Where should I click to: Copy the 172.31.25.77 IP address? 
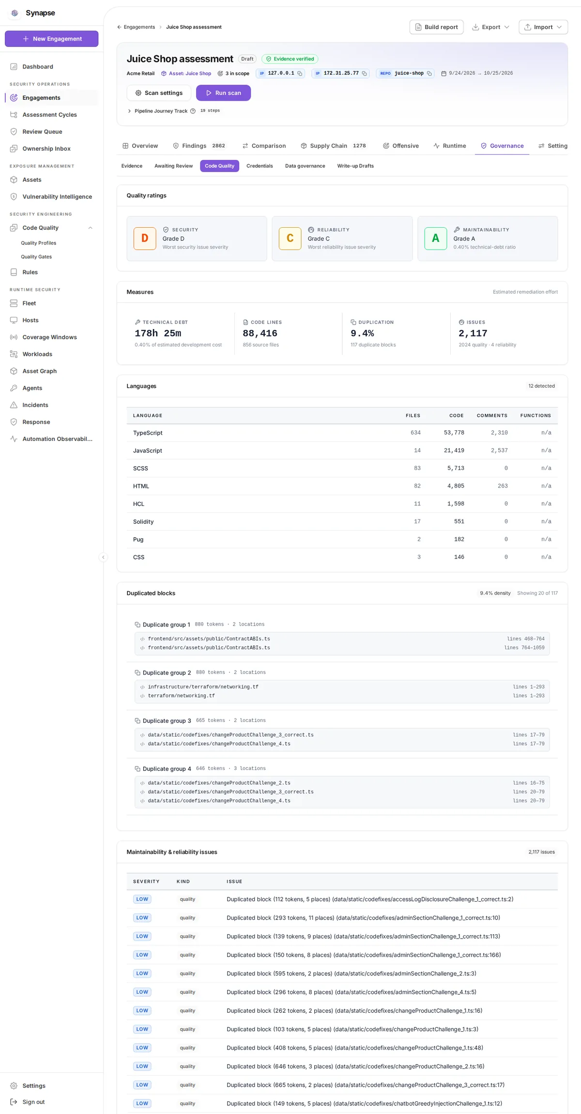click(x=364, y=74)
